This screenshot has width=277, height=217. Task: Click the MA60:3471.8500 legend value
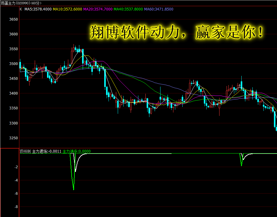159,9
